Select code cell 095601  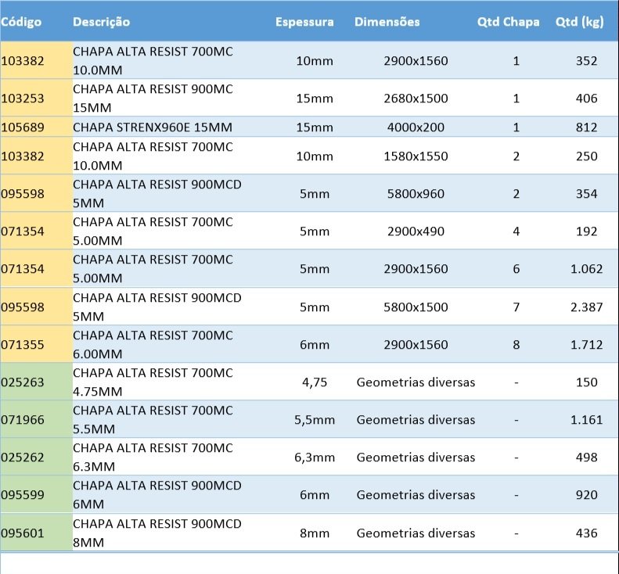(23, 533)
